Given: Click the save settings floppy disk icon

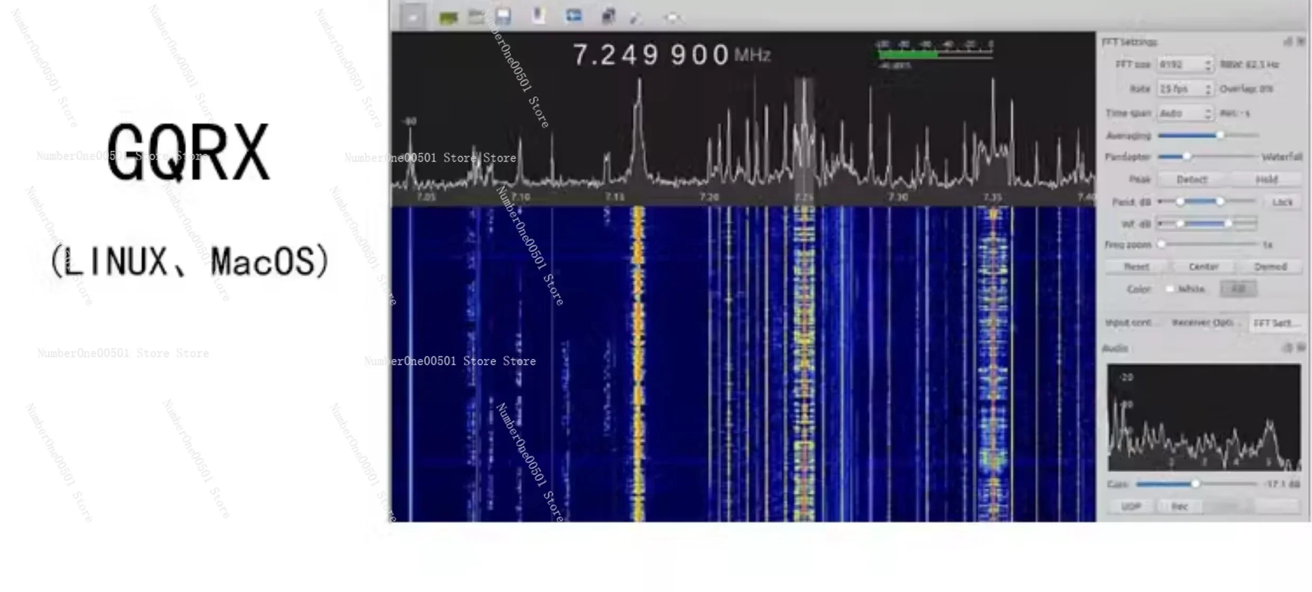Looking at the screenshot, I should click(503, 17).
